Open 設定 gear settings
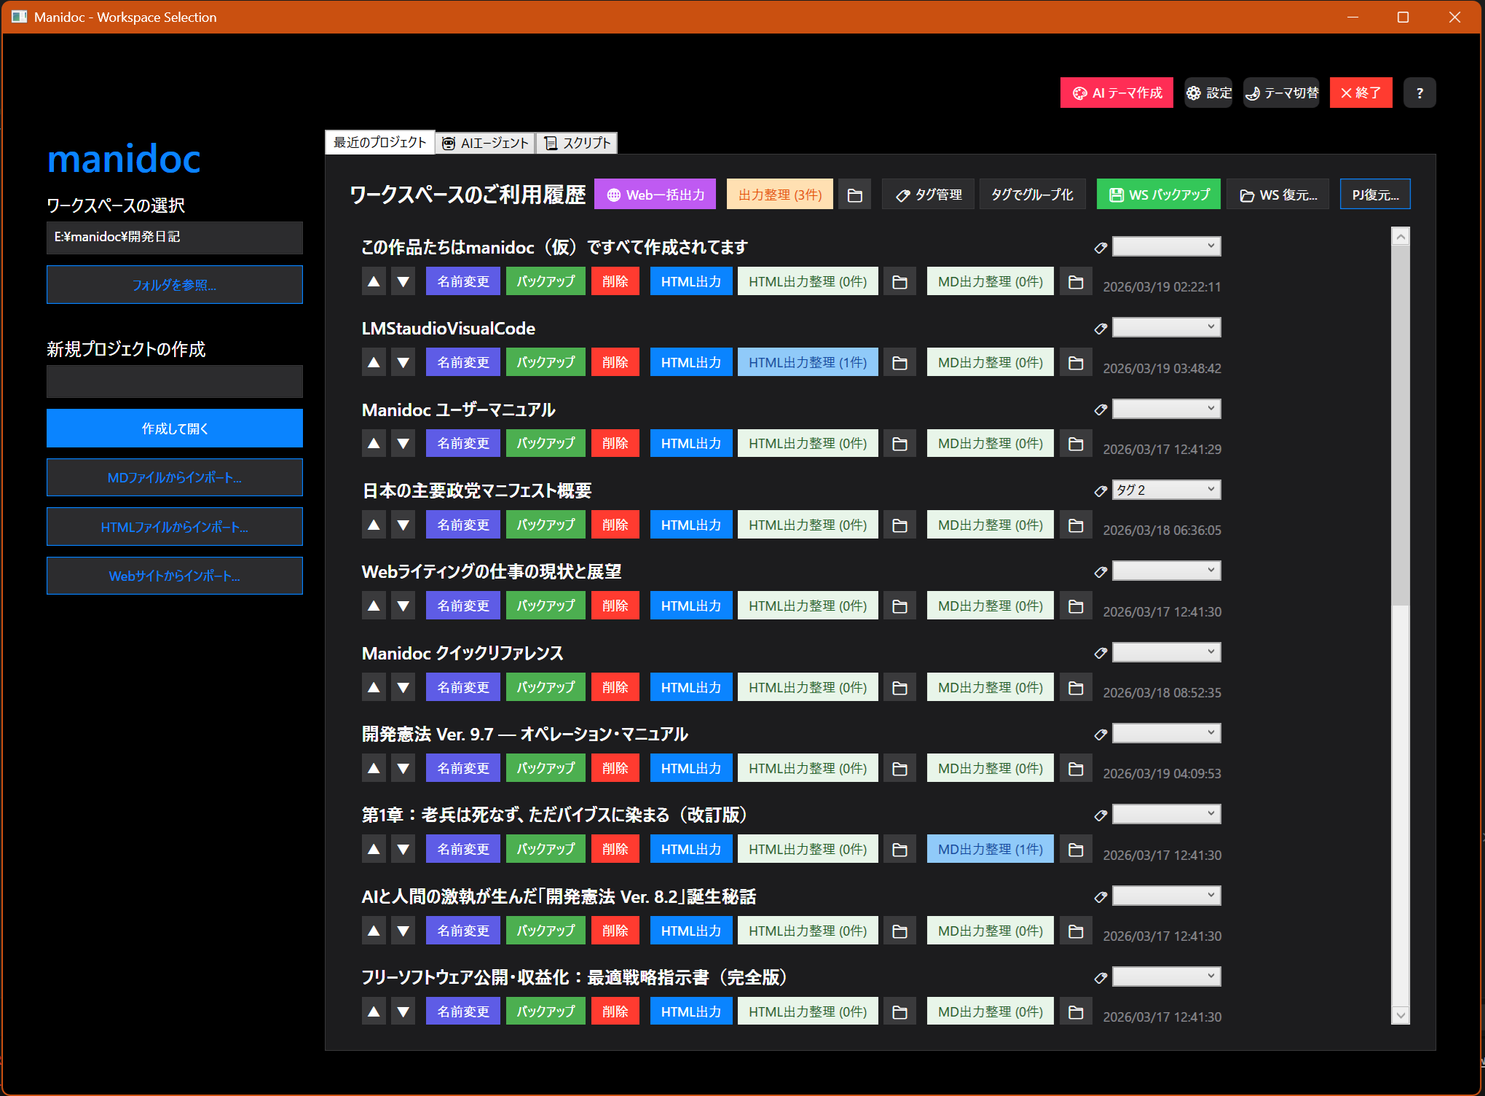 click(1208, 93)
